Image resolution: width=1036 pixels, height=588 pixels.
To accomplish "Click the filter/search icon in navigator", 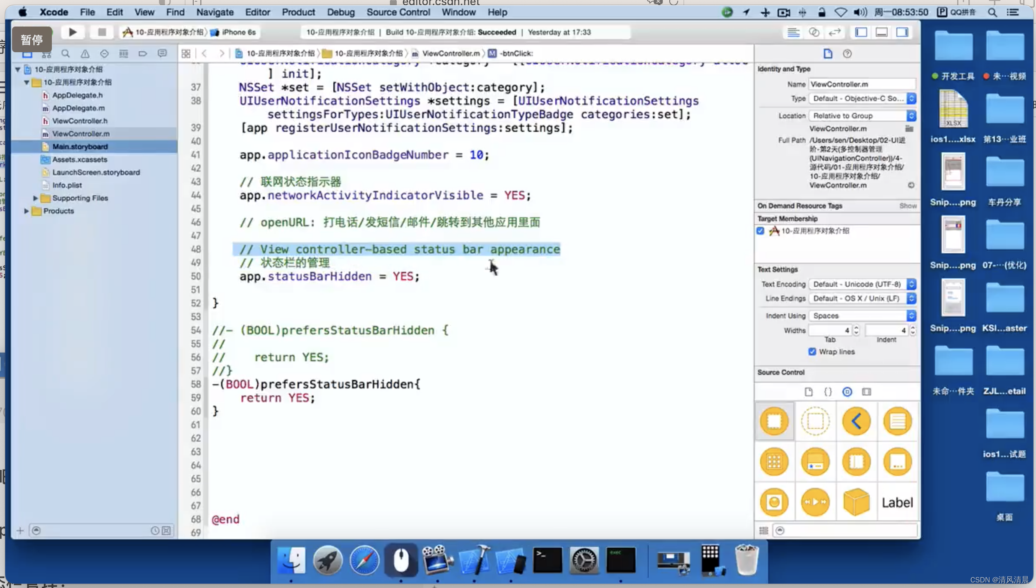I will [x=65, y=53].
